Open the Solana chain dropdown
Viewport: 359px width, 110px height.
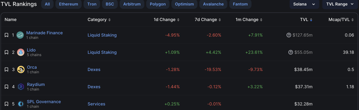coord(304,4)
